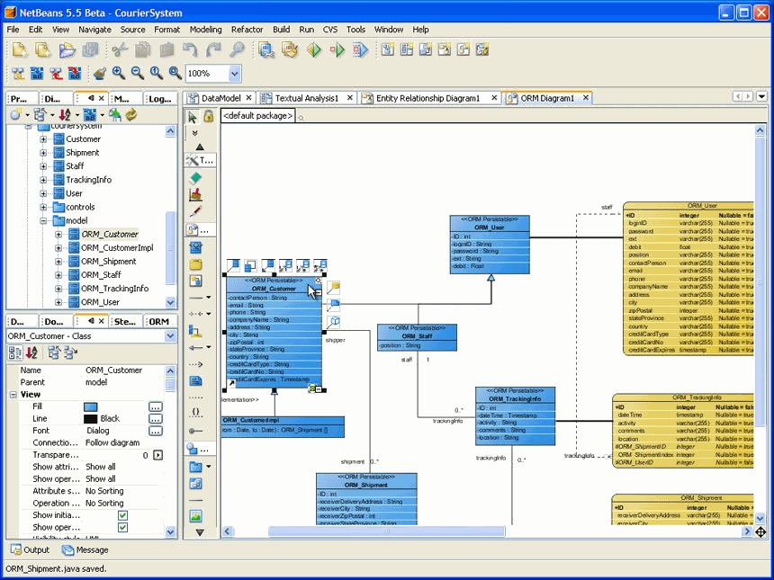Click the Undo arrow in toolbar
This screenshot has height=580, width=774.
tap(190, 50)
